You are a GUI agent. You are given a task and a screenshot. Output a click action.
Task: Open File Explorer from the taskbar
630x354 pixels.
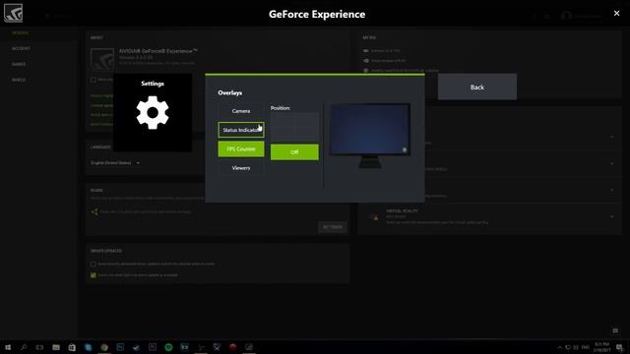tap(56, 347)
